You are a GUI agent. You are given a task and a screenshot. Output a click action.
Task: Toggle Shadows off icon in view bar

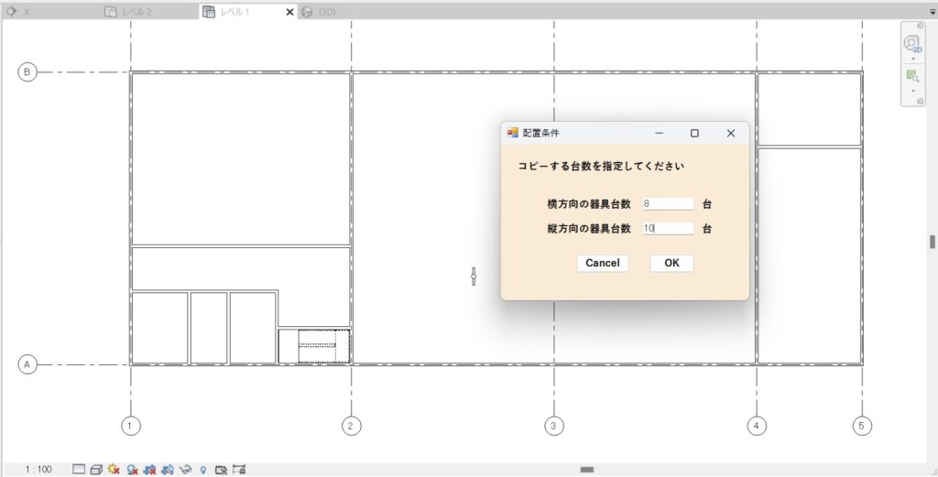pyautogui.click(x=133, y=469)
